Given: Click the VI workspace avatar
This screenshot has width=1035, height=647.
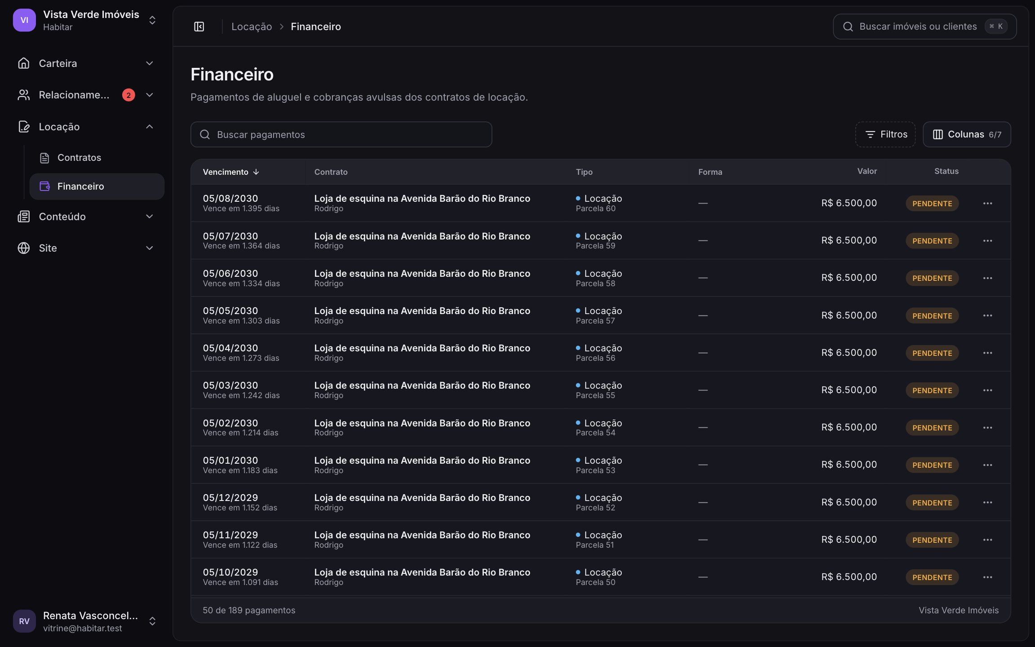Looking at the screenshot, I should click(x=24, y=20).
